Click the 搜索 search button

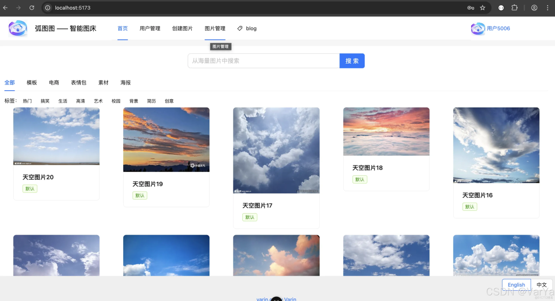pos(352,61)
